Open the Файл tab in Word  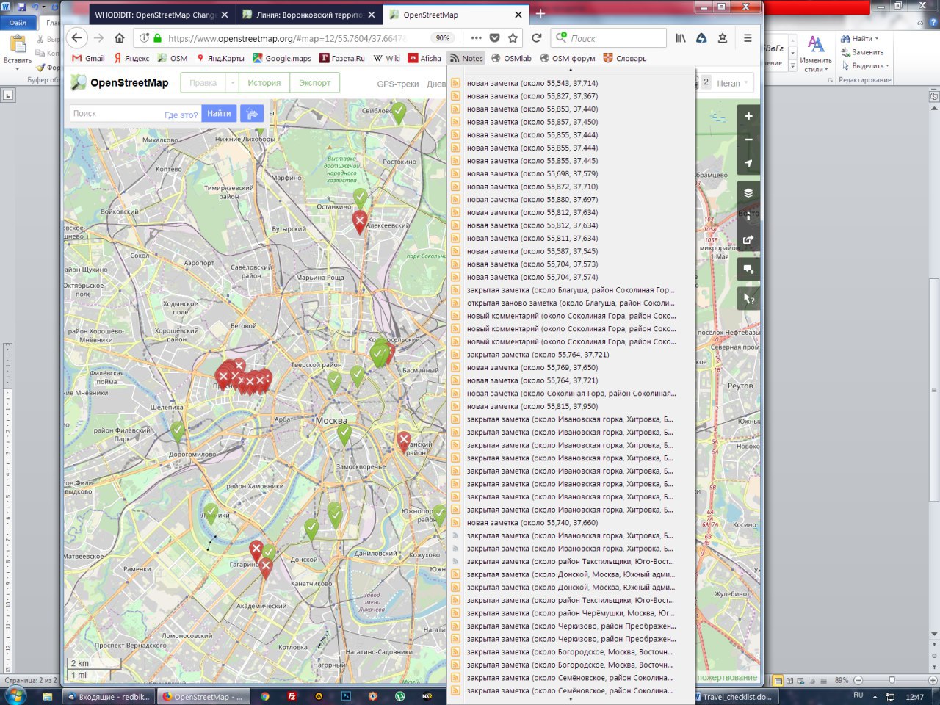click(18, 23)
